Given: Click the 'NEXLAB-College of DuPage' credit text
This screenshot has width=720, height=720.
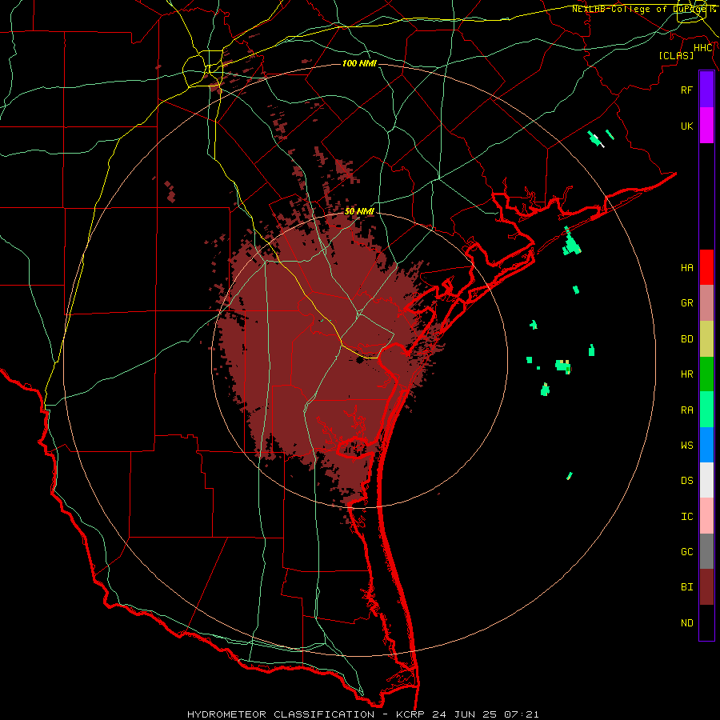Looking at the screenshot, I should point(638,9).
